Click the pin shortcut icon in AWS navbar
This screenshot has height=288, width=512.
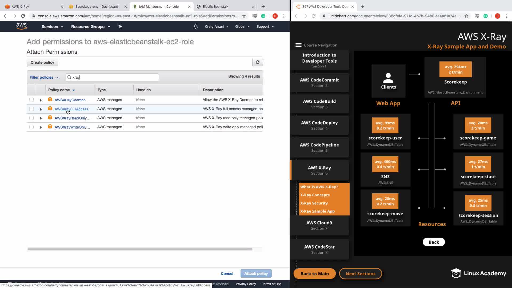pos(120,26)
